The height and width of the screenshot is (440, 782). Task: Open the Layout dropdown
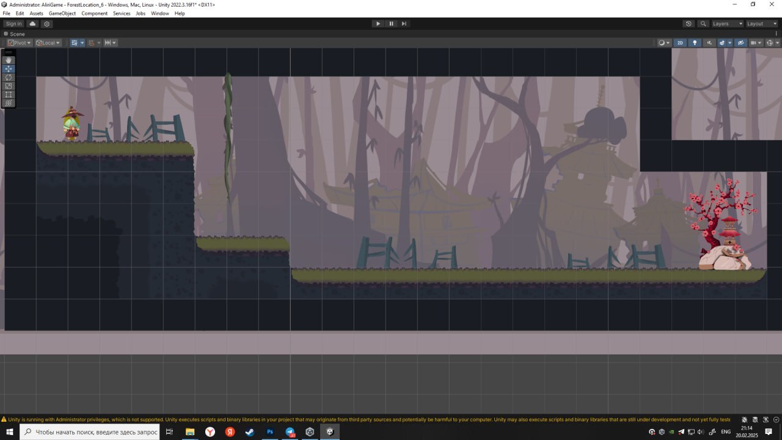click(761, 24)
